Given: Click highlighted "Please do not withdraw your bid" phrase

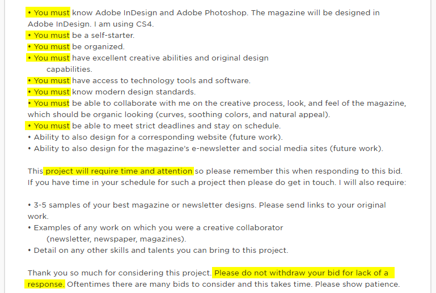Looking at the screenshot, I should [277, 273].
